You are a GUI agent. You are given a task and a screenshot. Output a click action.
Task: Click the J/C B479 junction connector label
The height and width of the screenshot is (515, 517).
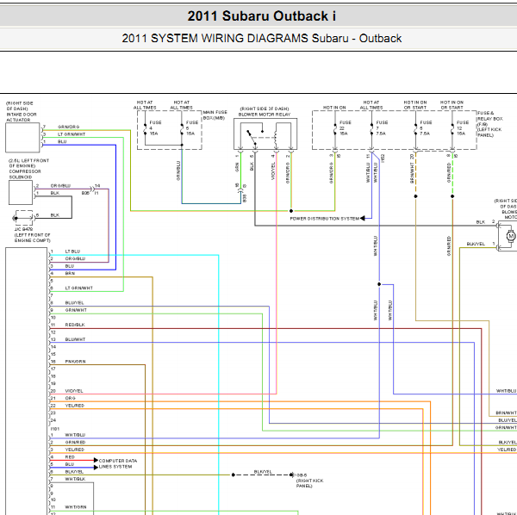23,229
